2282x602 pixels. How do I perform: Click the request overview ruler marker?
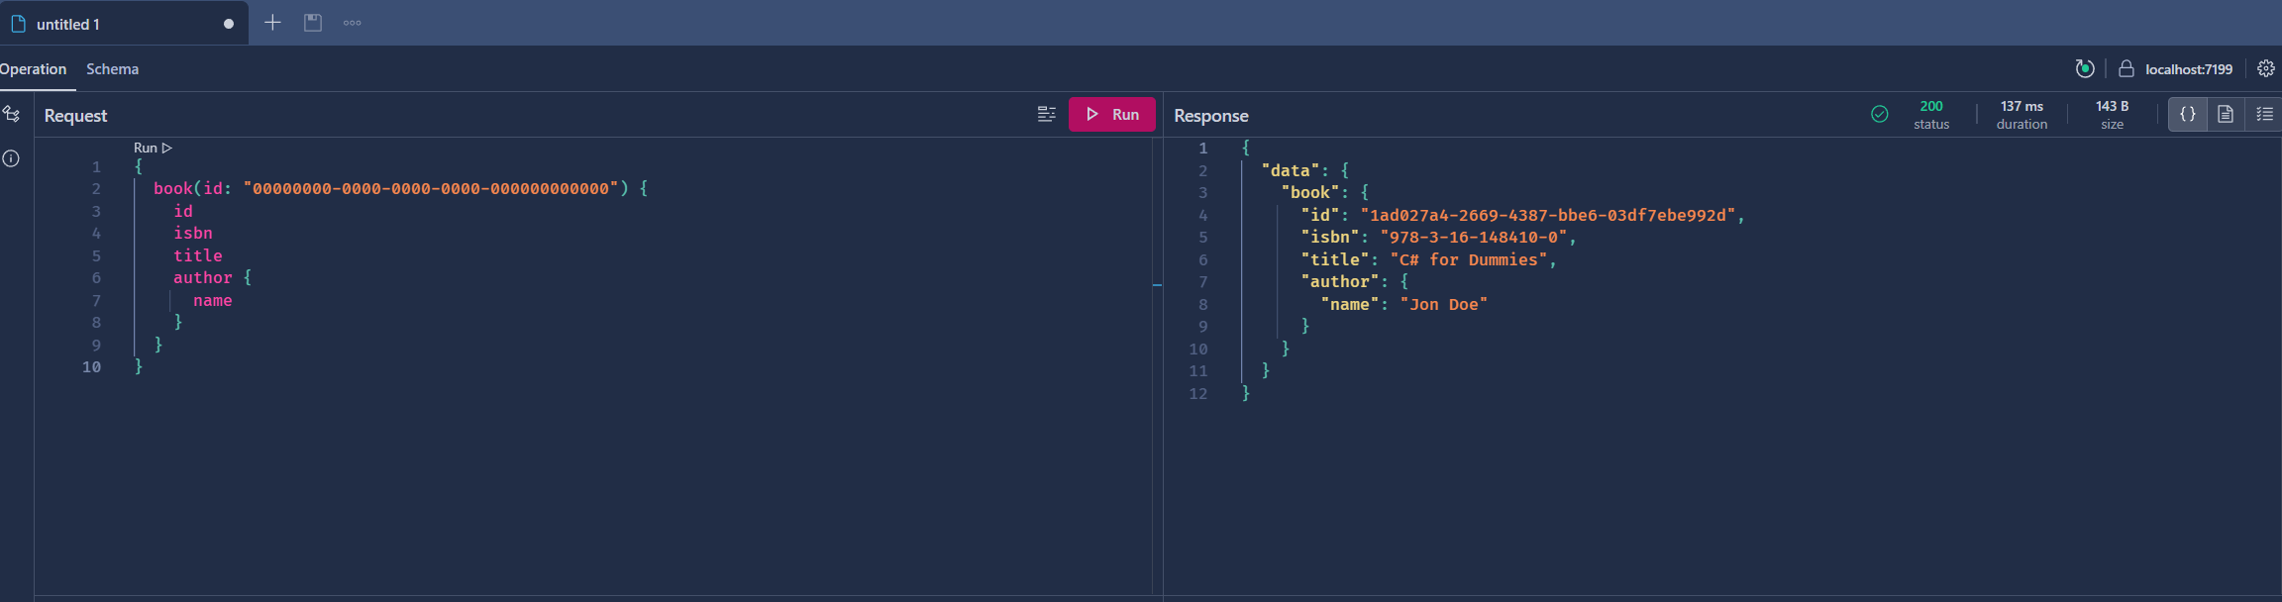pos(1157,285)
